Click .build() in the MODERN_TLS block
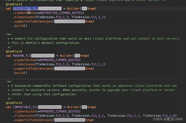186x123 pixels. (x=20, y=73)
